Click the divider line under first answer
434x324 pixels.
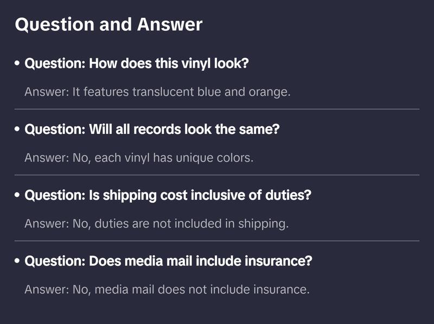pyautogui.click(x=217, y=109)
